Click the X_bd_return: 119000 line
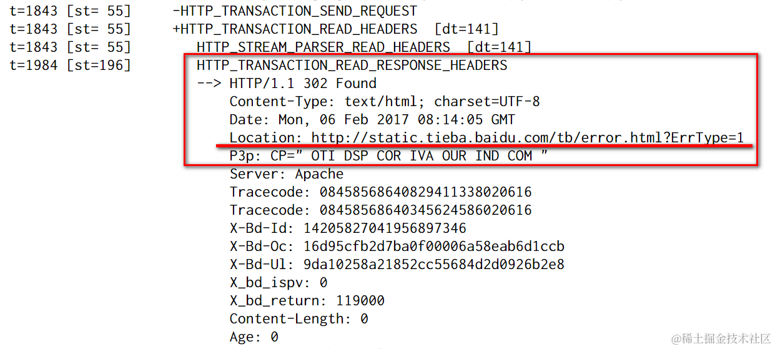The image size is (775, 349). pyautogui.click(x=307, y=301)
